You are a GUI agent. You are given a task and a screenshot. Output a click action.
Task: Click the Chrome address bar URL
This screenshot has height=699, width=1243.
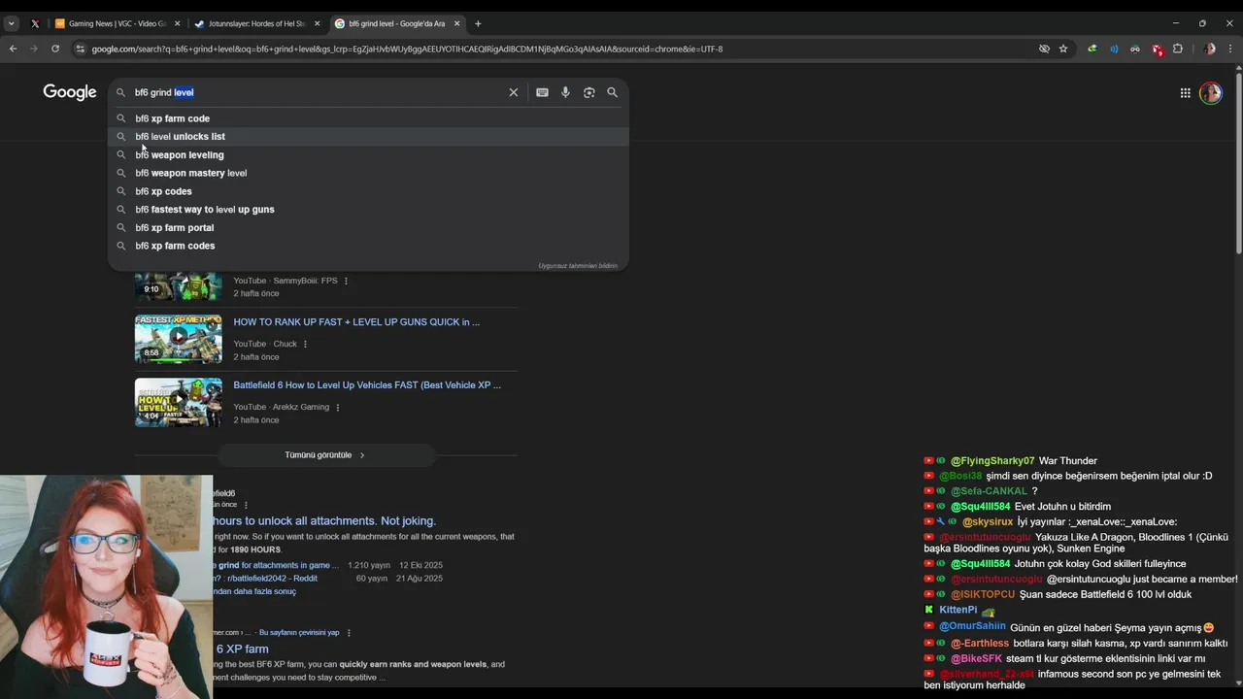coord(407,49)
